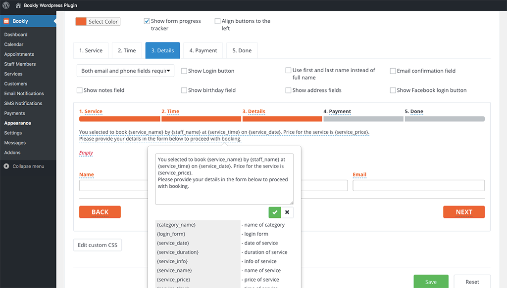This screenshot has width=507, height=288.
Task: Click the Reset button
Action: tap(472, 282)
